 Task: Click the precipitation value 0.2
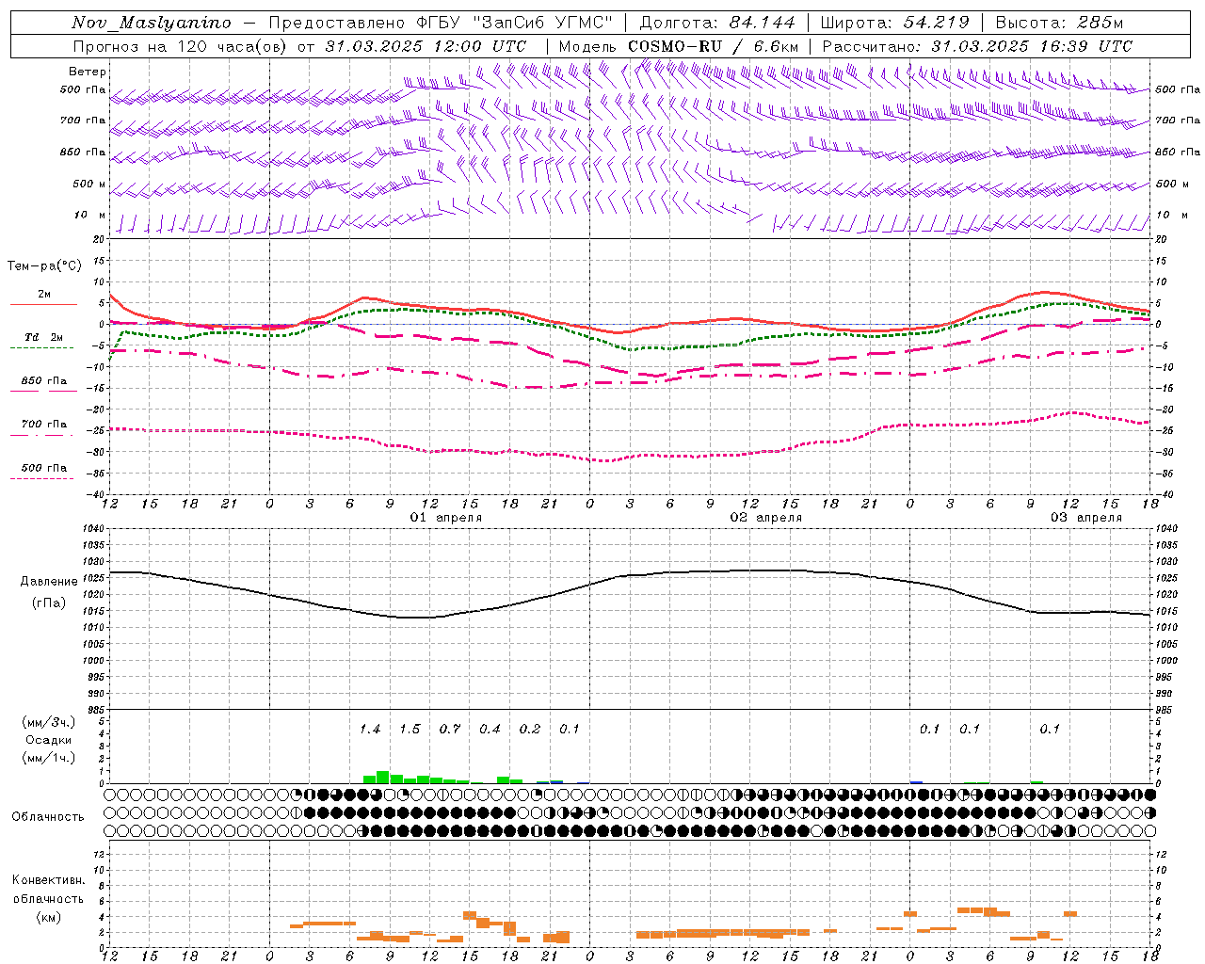click(x=531, y=730)
